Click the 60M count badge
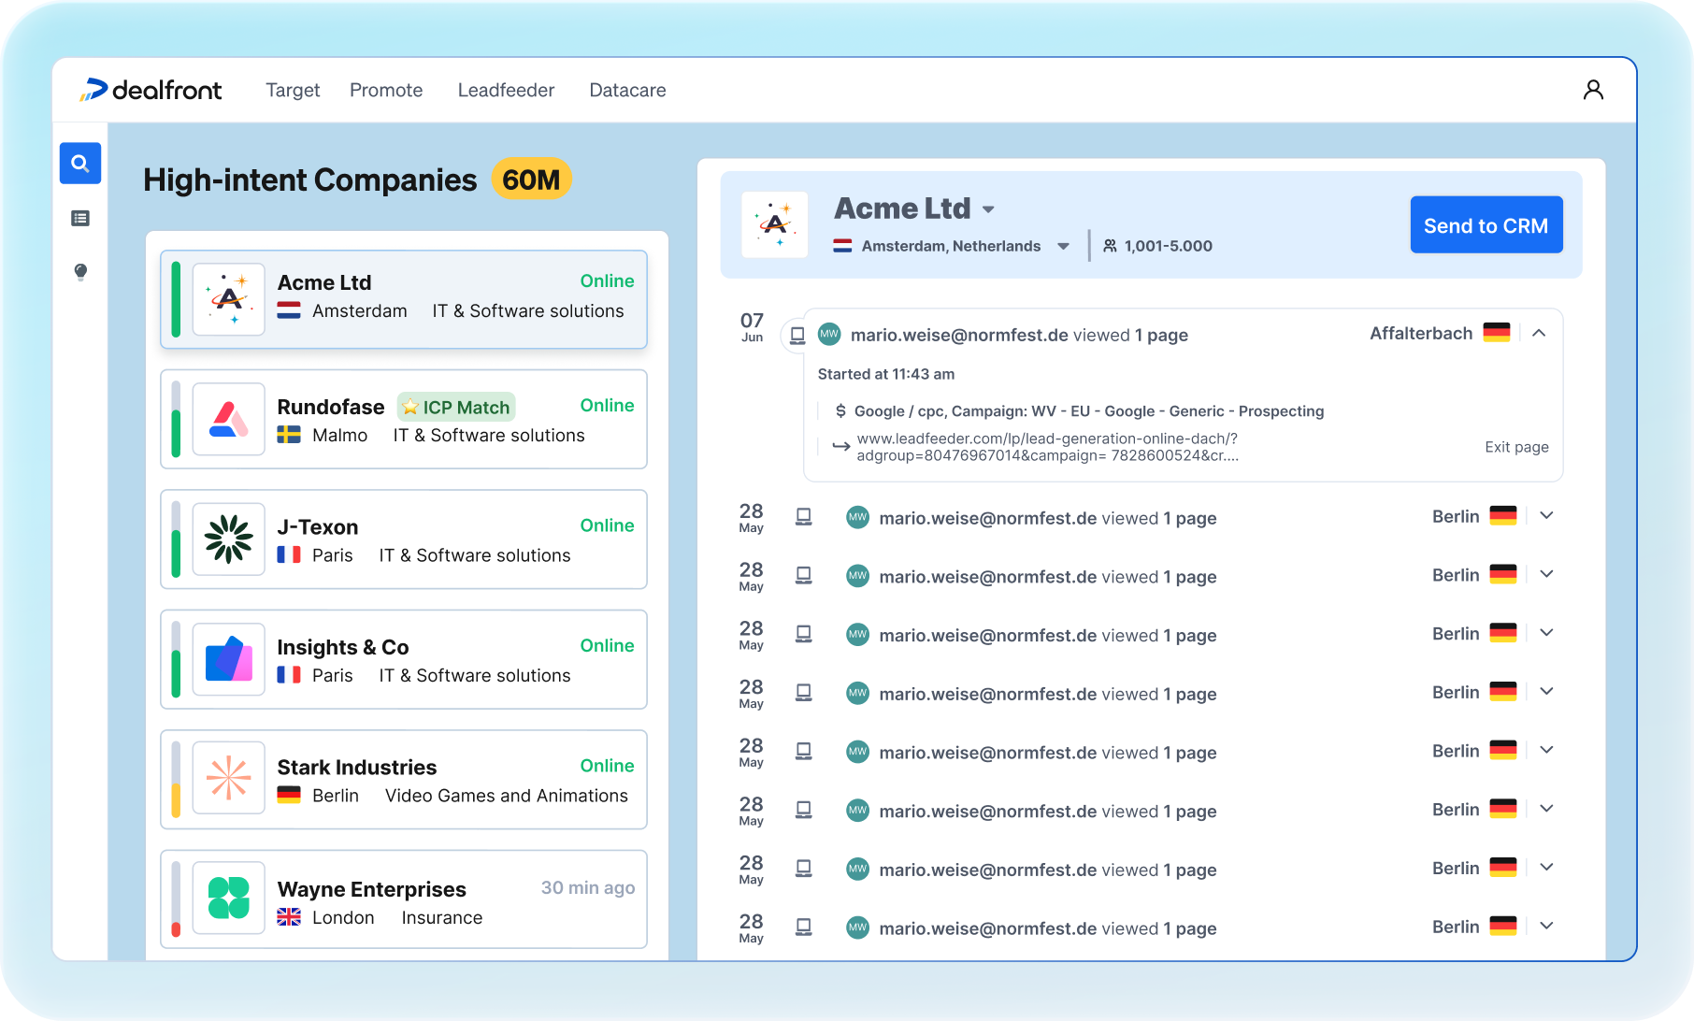Screen dimensions: 1694x1021 point(531,180)
